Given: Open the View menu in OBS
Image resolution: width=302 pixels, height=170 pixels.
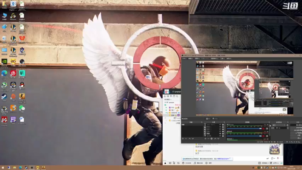Looking at the screenshot, I should tap(197, 59).
